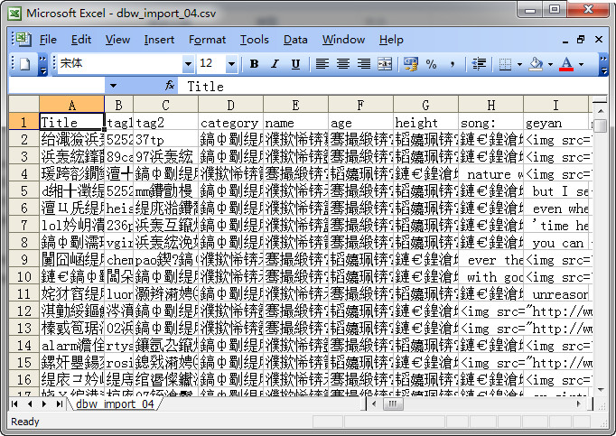Apply Currency style format
The width and height of the screenshot is (616, 436).
[411, 63]
